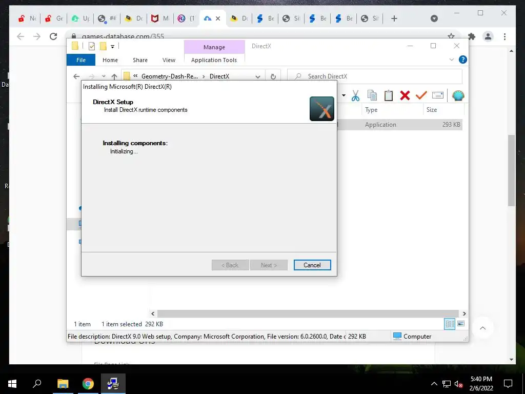Open the notification center icon
The height and width of the screenshot is (394, 525).
508,384
